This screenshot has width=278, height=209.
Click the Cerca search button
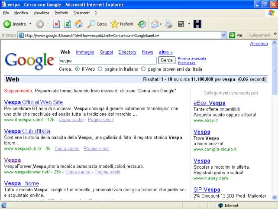click(x=167, y=60)
